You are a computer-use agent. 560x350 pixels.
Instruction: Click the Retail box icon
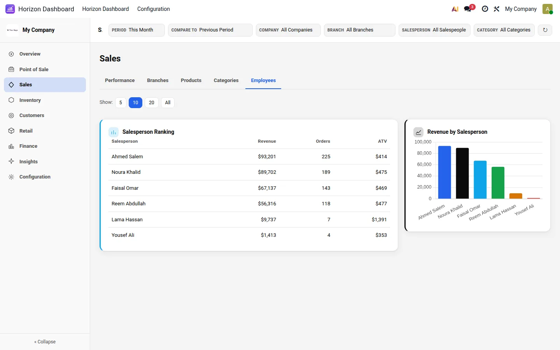11,131
